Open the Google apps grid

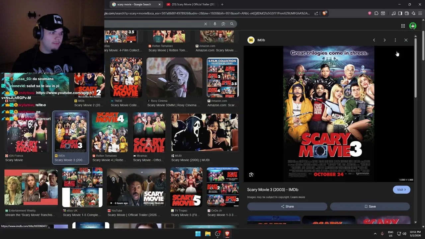coord(403,26)
